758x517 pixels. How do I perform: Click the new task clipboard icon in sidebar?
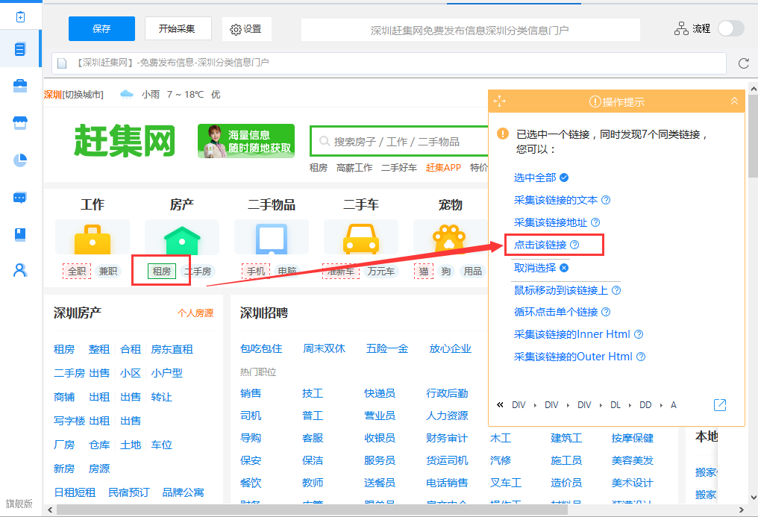click(x=20, y=17)
